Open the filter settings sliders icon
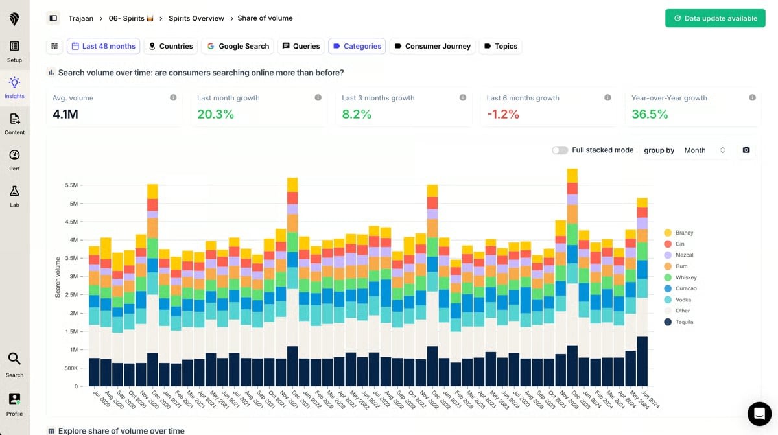This screenshot has width=778, height=435. (x=54, y=46)
